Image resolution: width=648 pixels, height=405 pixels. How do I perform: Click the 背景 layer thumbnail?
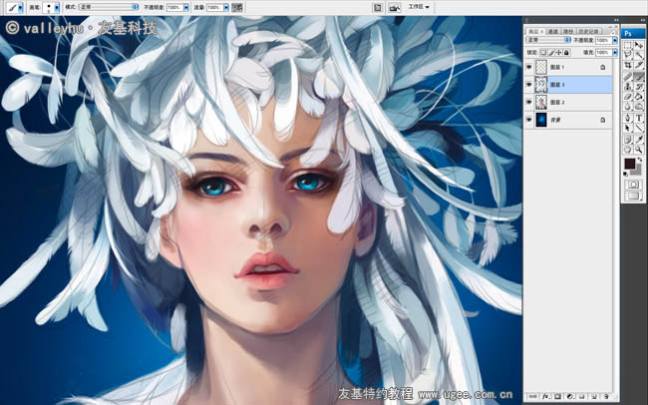tap(541, 120)
